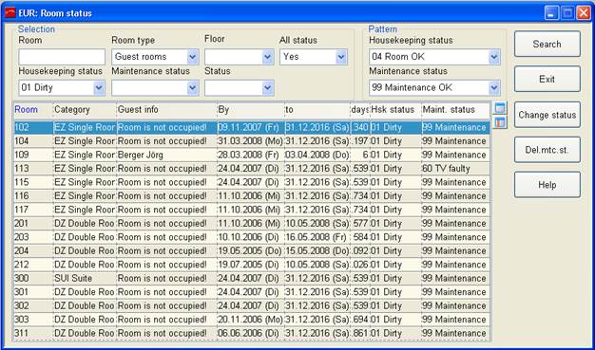
Task: Select room 203 row
Action: coord(252,237)
